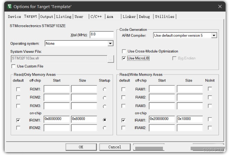Toggle the IROM1 default checkbox

click(x=18, y=120)
